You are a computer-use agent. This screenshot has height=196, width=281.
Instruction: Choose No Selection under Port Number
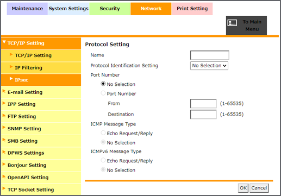tap(103, 84)
